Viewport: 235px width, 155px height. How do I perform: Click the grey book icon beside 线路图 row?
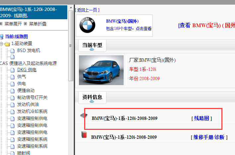click(x=84, y=116)
